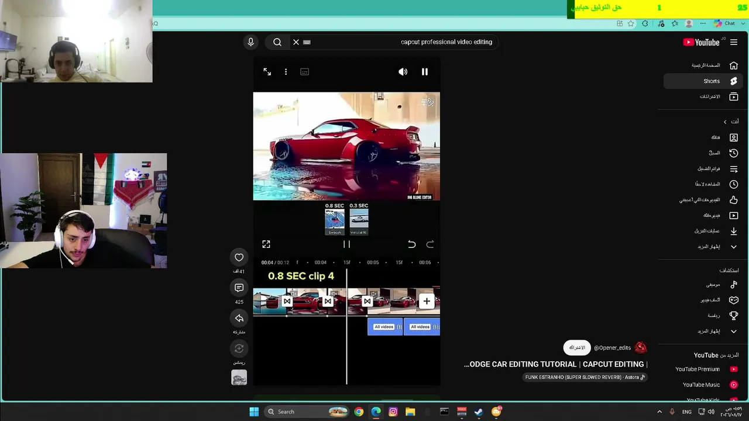The image size is (749, 421).
Task: Click the Remix button on the Short
Action: coord(239,348)
